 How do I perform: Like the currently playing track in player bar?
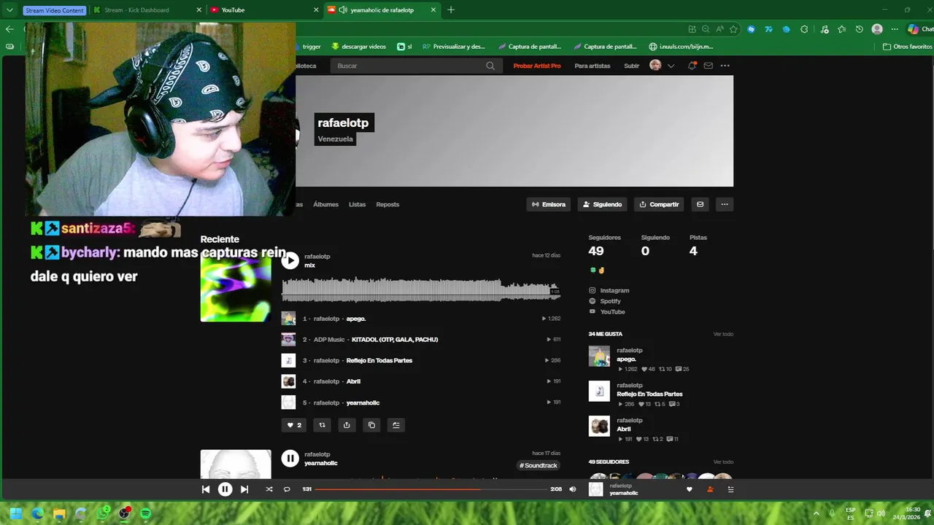[689, 489]
